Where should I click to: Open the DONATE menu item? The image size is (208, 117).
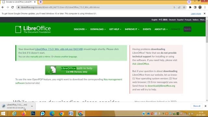[175, 29]
